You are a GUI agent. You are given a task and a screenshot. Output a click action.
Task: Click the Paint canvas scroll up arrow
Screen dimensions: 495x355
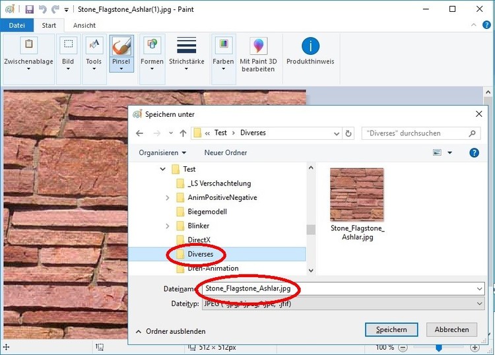(x=488, y=92)
